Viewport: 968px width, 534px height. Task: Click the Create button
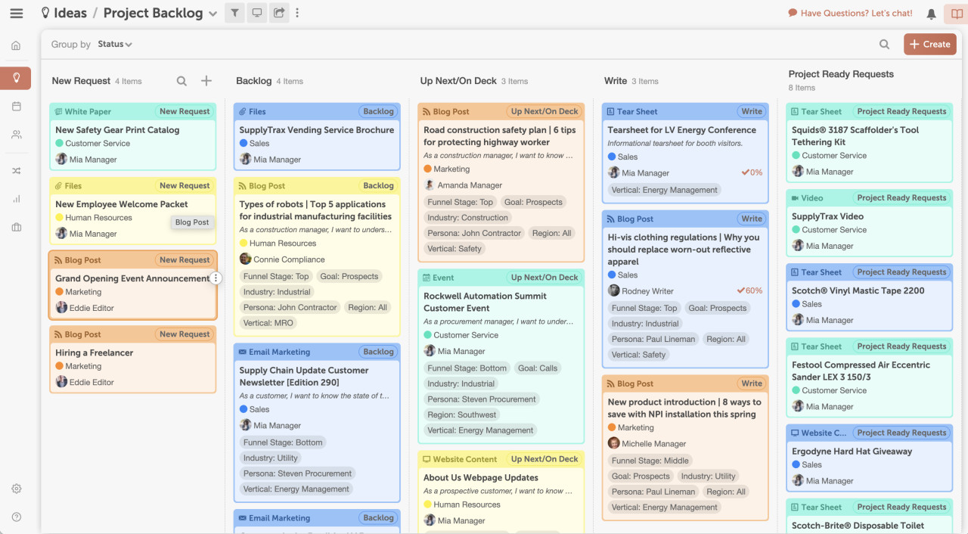[930, 44]
